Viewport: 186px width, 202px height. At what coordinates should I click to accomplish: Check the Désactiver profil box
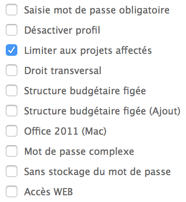point(12,30)
